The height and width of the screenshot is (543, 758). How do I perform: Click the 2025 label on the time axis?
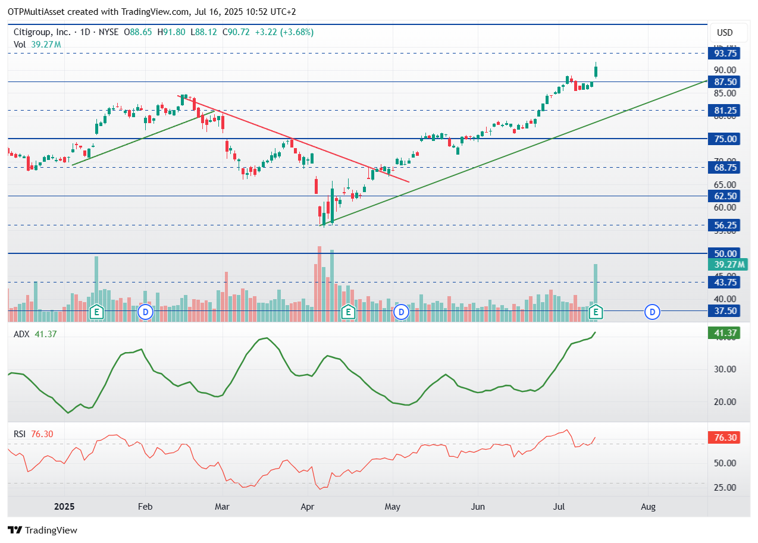tap(64, 507)
